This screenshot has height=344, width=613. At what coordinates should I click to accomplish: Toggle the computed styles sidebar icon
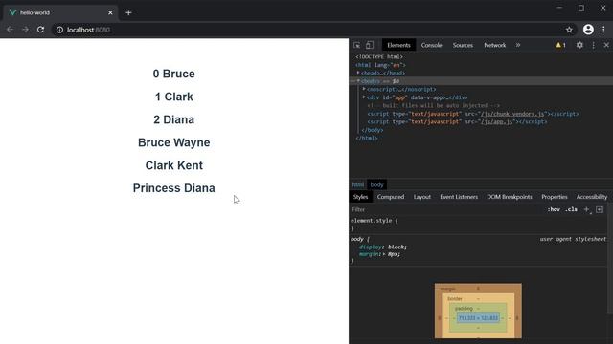pyautogui.click(x=600, y=210)
